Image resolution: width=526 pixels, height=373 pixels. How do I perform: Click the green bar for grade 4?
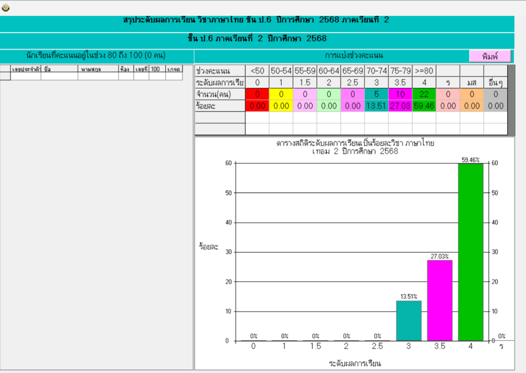[x=470, y=252]
